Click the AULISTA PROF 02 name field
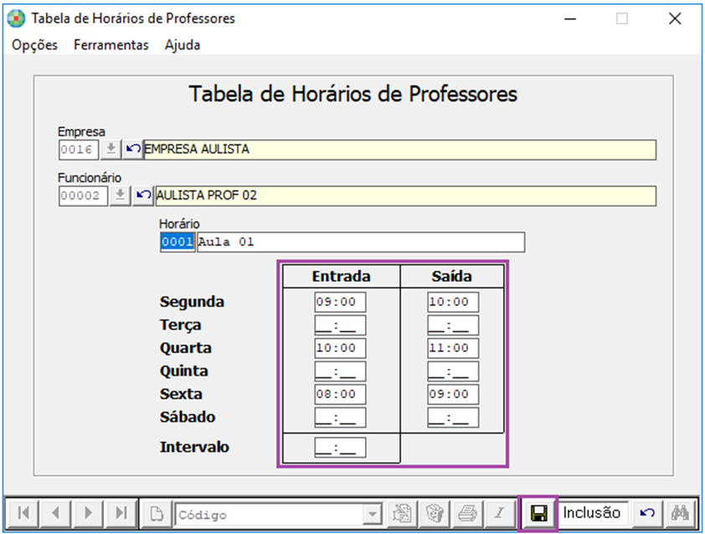The image size is (705, 534). coord(405,196)
